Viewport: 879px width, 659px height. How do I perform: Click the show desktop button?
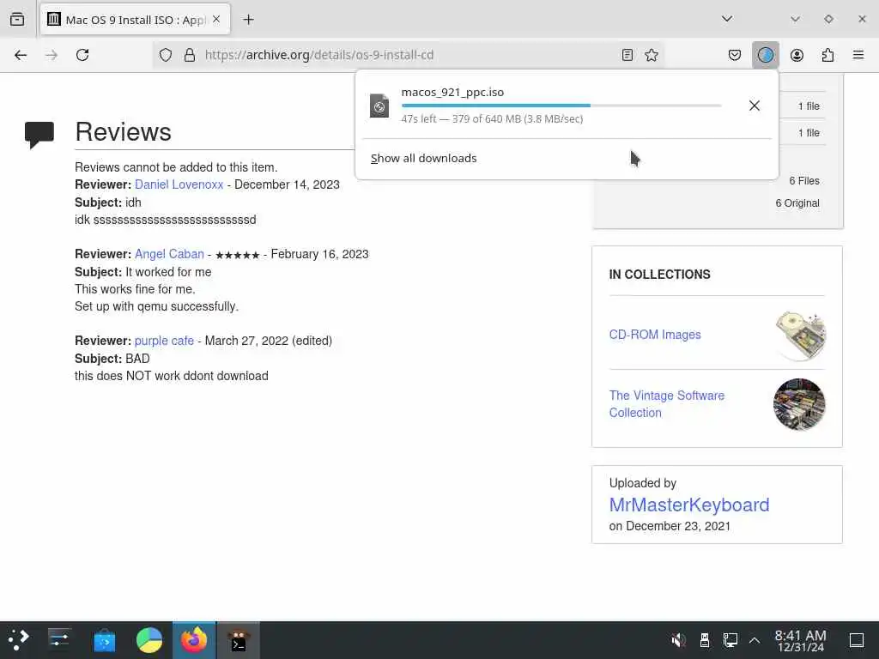(x=856, y=640)
